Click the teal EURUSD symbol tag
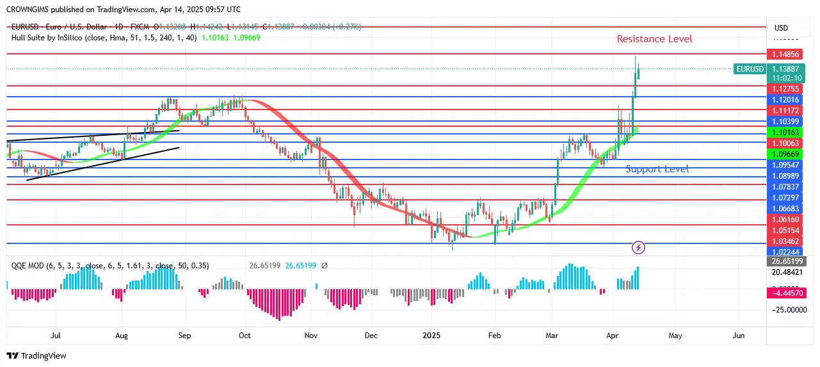Screen dimensions: 820x367 pyautogui.click(x=750, y=69)
